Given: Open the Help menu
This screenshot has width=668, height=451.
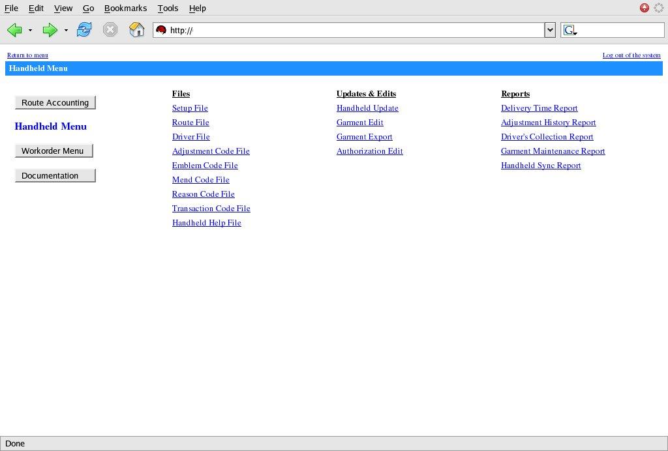Looking at the screenshot, I should click(x=197, y=8).
